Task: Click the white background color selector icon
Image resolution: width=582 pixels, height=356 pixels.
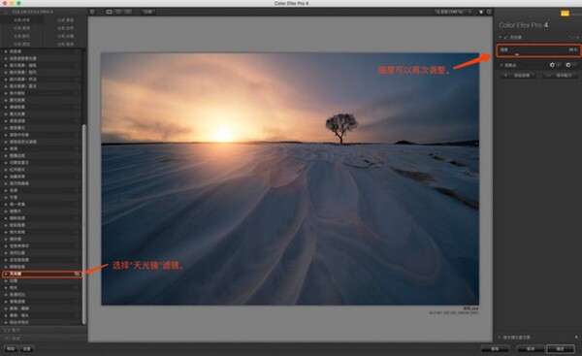Action: [481, 12]
